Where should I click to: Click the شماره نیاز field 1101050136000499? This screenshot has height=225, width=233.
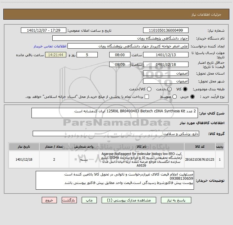tap(166, 31)
